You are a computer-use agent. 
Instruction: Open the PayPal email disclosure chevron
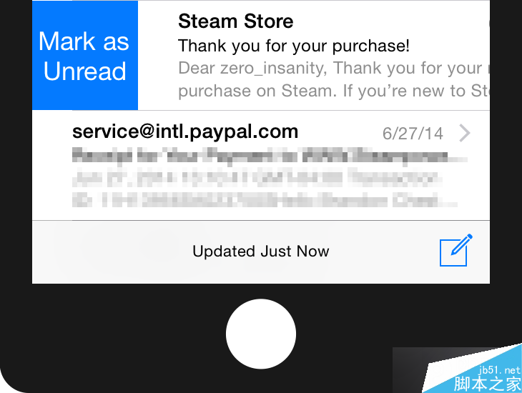(x=464, y=133)
